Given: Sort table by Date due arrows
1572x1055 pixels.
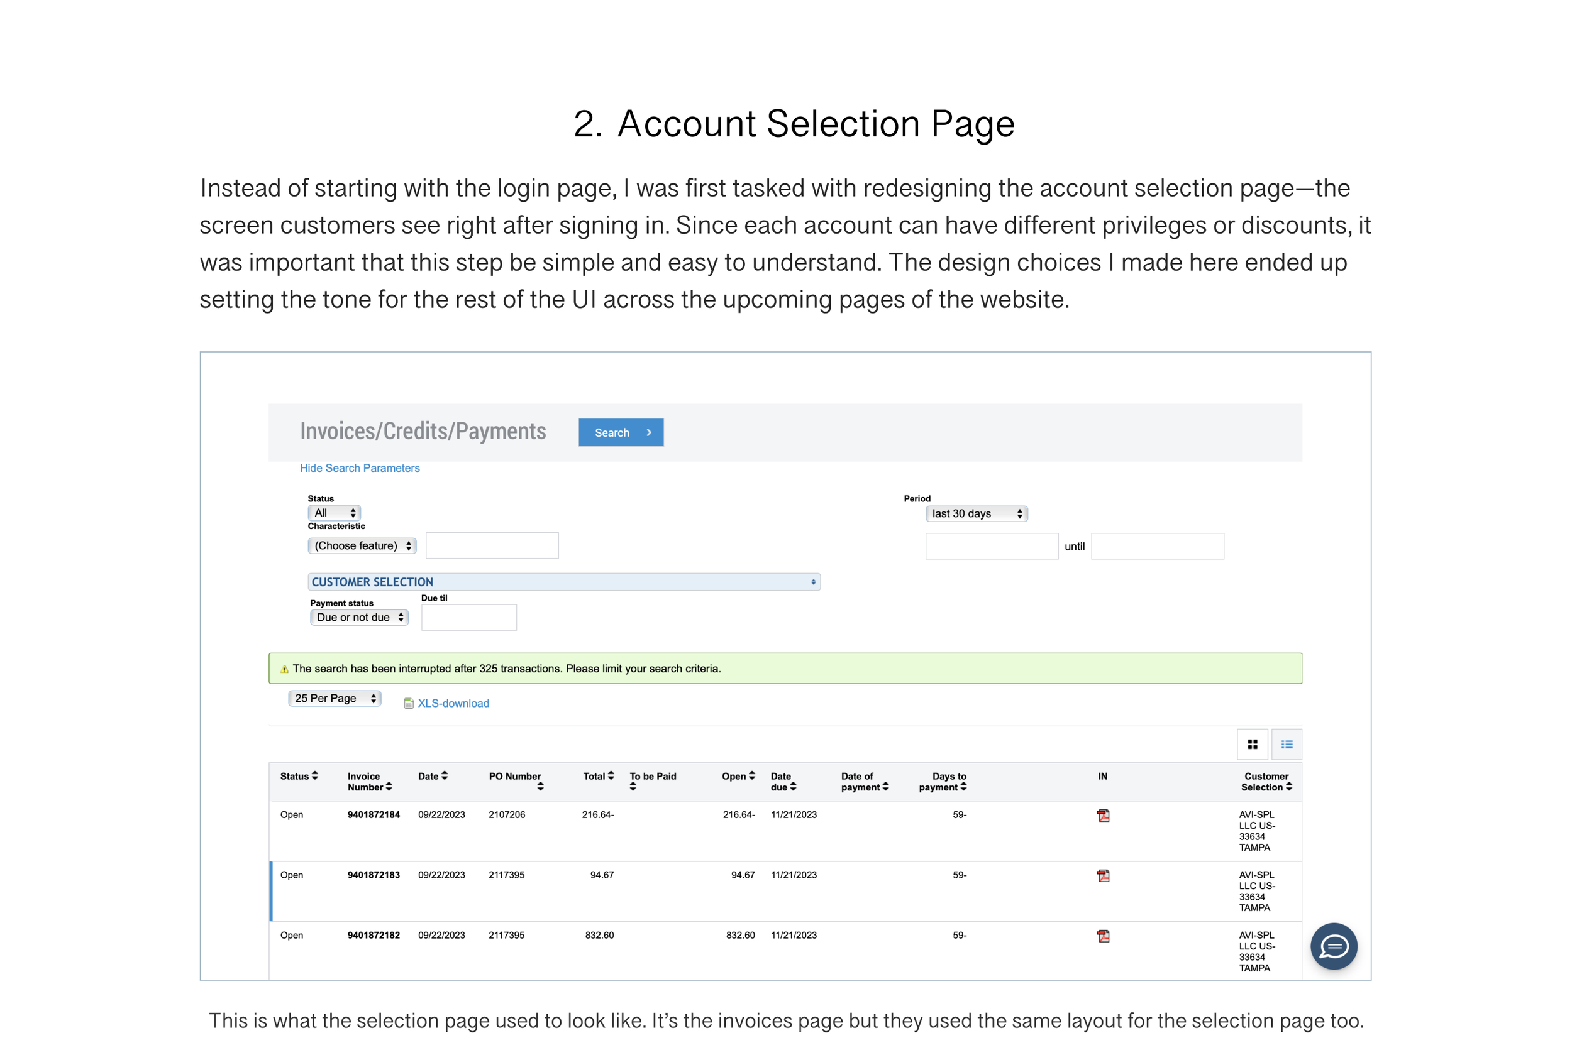Looking at the screenshot, I should pos(793,787).
